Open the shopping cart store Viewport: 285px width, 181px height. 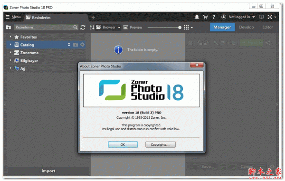[205, 17]
